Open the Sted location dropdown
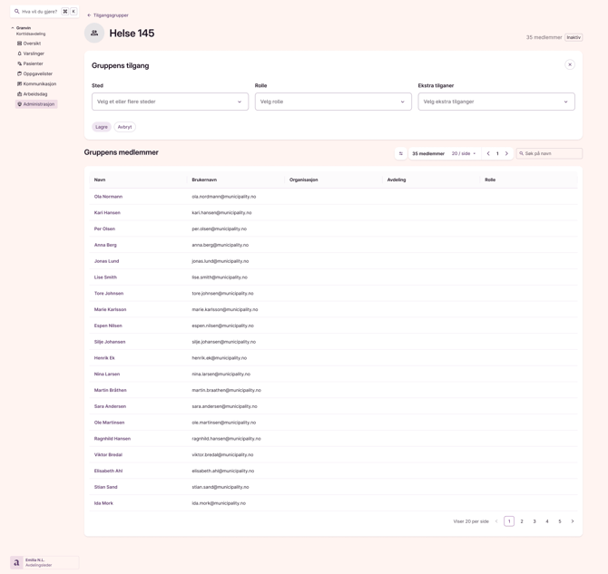The height and width of the screenshot is (574, 608). click(170, 102)
